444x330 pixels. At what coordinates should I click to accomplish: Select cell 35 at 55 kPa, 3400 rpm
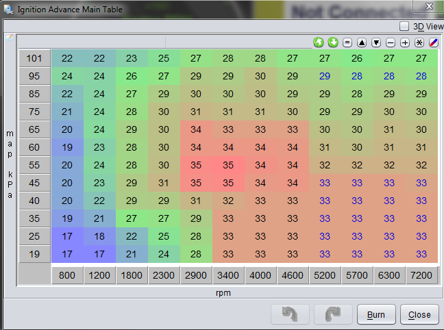[x=228, y=165]
